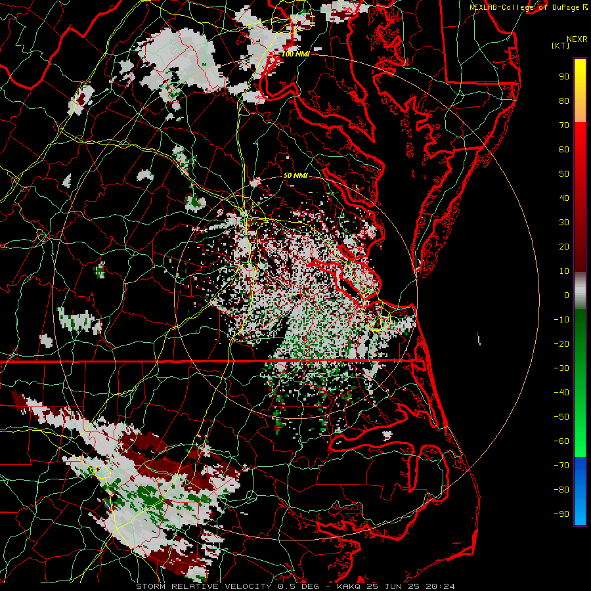The width and height of the screenshot is (591, 591).
Task: Click the 80 value on velocity scale
Action: tap(564, 100)
